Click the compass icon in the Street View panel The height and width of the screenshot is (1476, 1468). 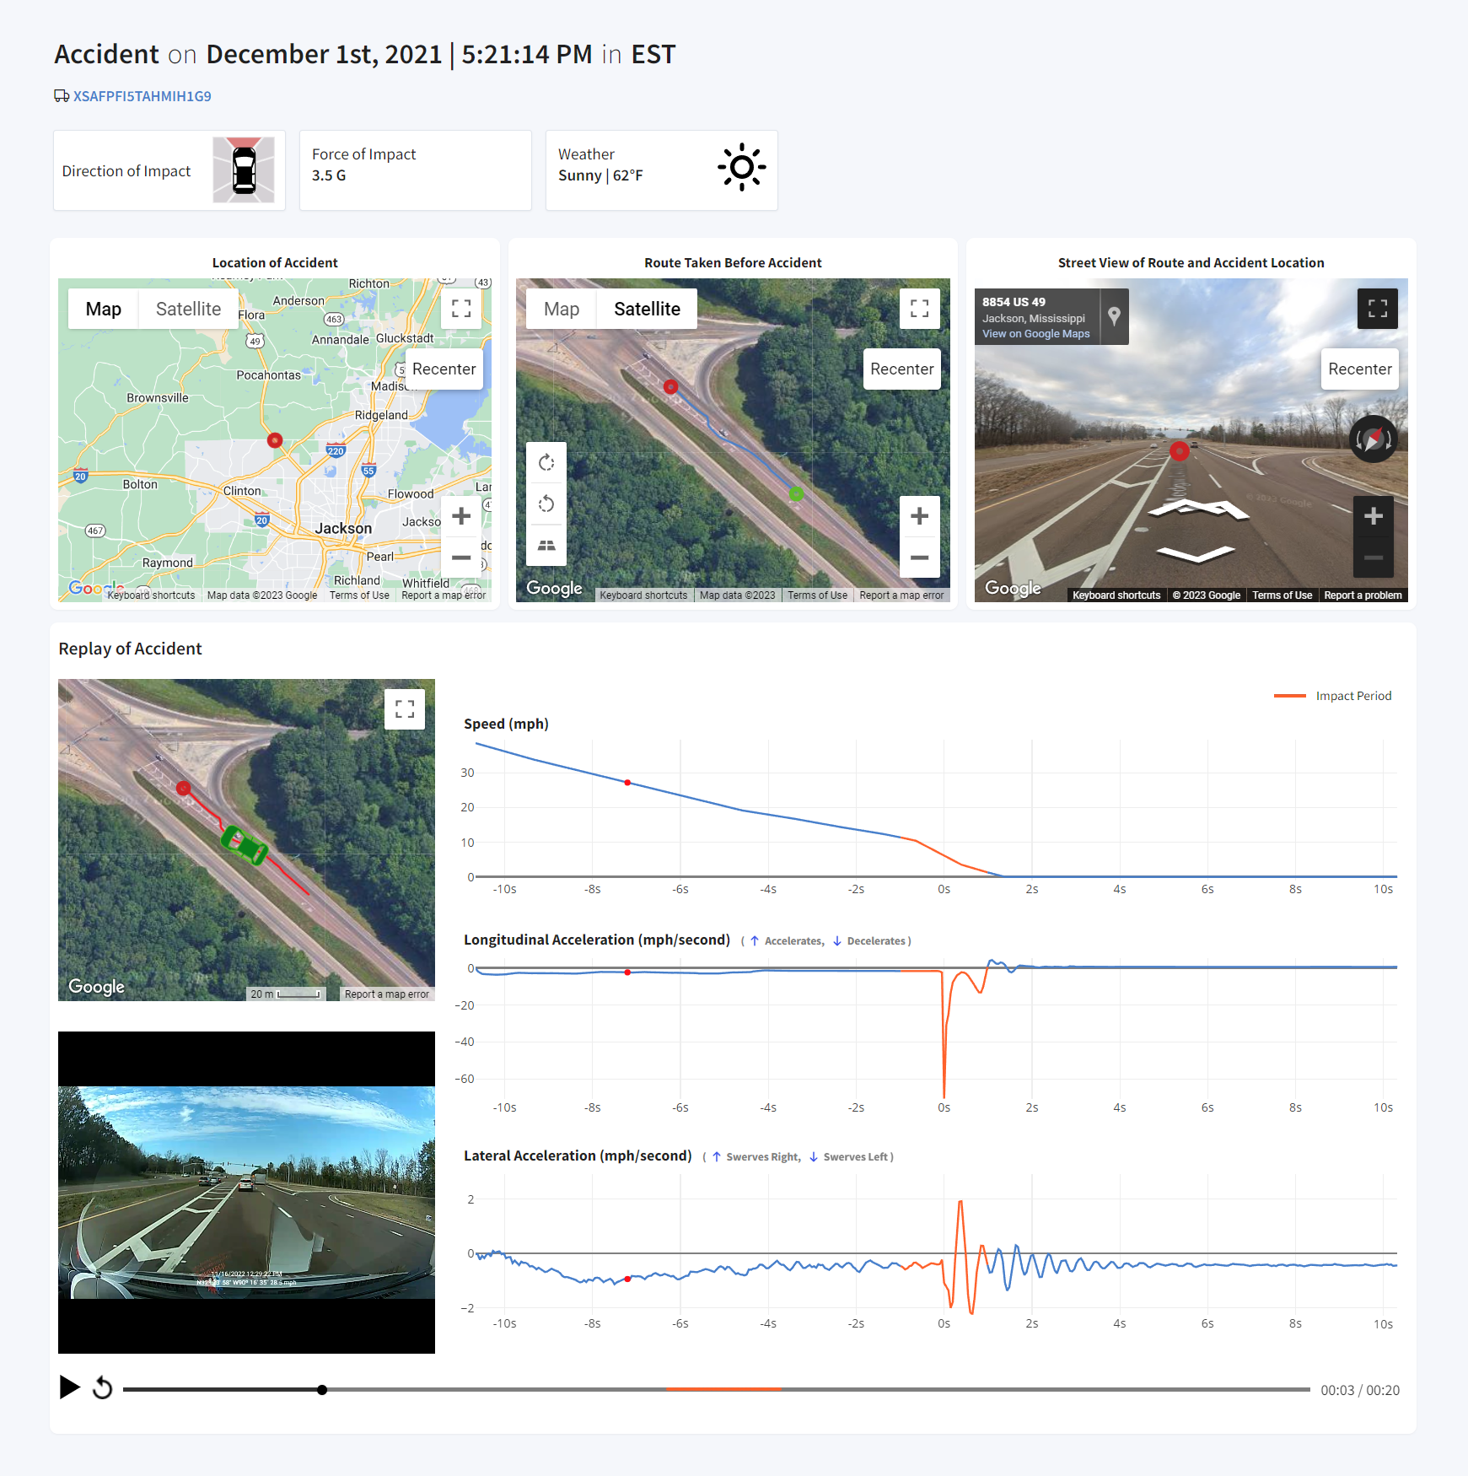1373,438
